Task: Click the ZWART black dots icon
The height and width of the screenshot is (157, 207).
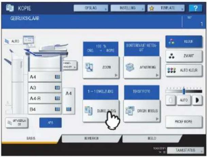Action: coord(172,56)
